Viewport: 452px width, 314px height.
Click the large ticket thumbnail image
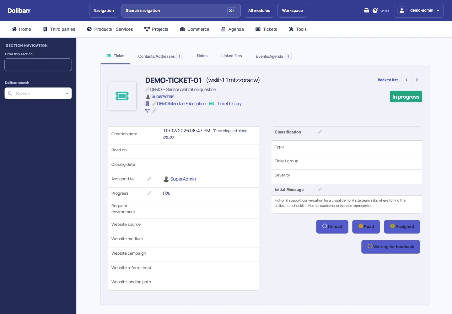click(x=122, y=96)
